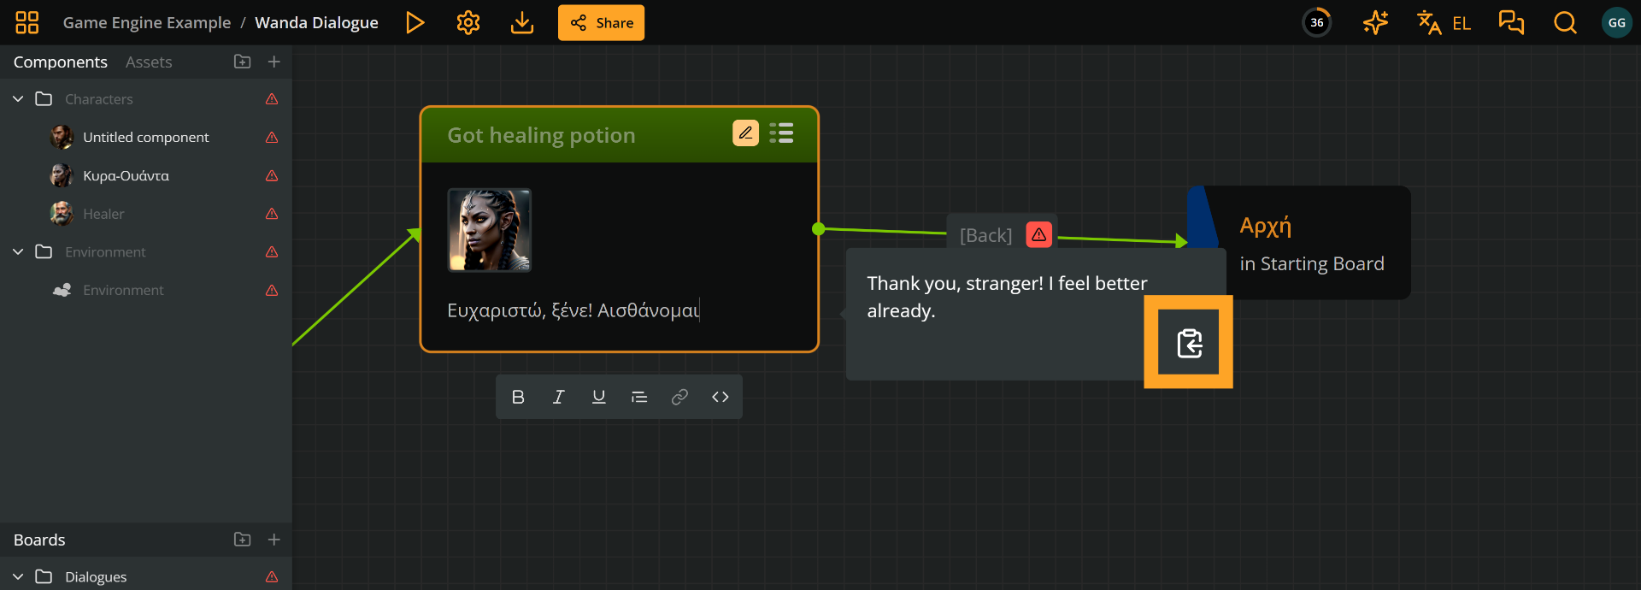This screenshot has height=590, width=1641.
Task: Click Wanda Dialogue breadcrumb title
Action: (316, 22)
